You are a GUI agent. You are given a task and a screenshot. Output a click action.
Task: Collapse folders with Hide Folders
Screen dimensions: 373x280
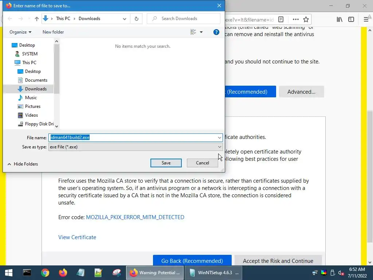pyautogui.click(x=23, y=164)
